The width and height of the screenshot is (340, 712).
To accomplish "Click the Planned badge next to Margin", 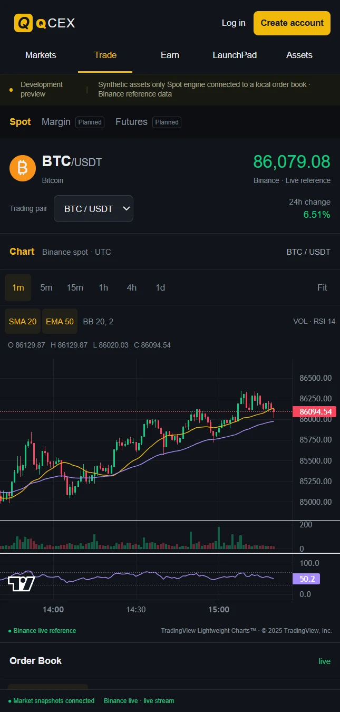I will coord(90,122).
